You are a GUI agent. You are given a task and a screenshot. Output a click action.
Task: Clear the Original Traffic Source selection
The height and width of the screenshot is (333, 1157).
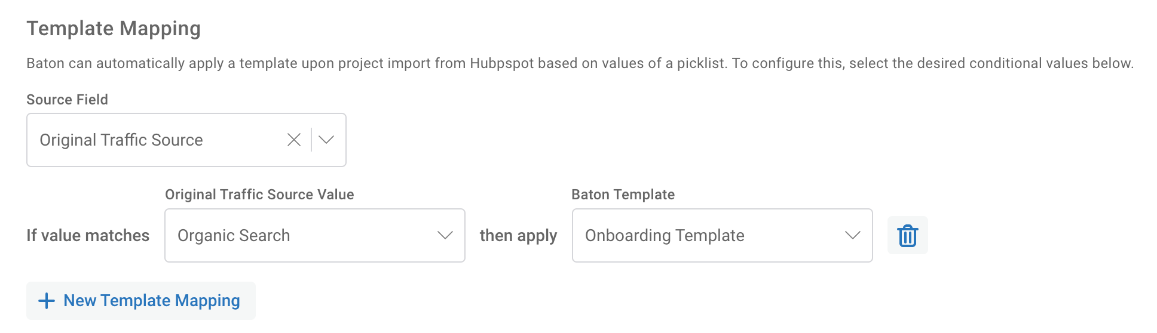294,140
